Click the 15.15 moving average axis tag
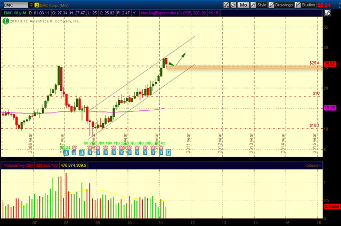Image resolution: width=341 pixels, height=226 pixels. 329,108
